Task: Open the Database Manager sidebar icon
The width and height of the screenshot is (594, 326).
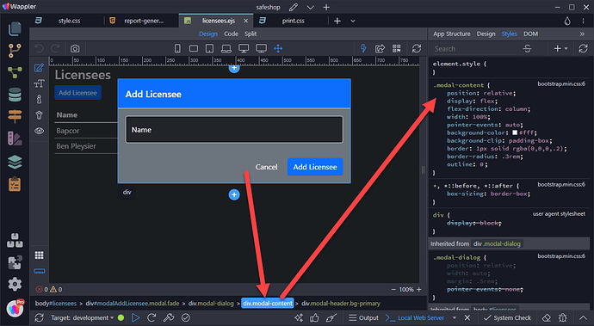Action: click(15, 95)
